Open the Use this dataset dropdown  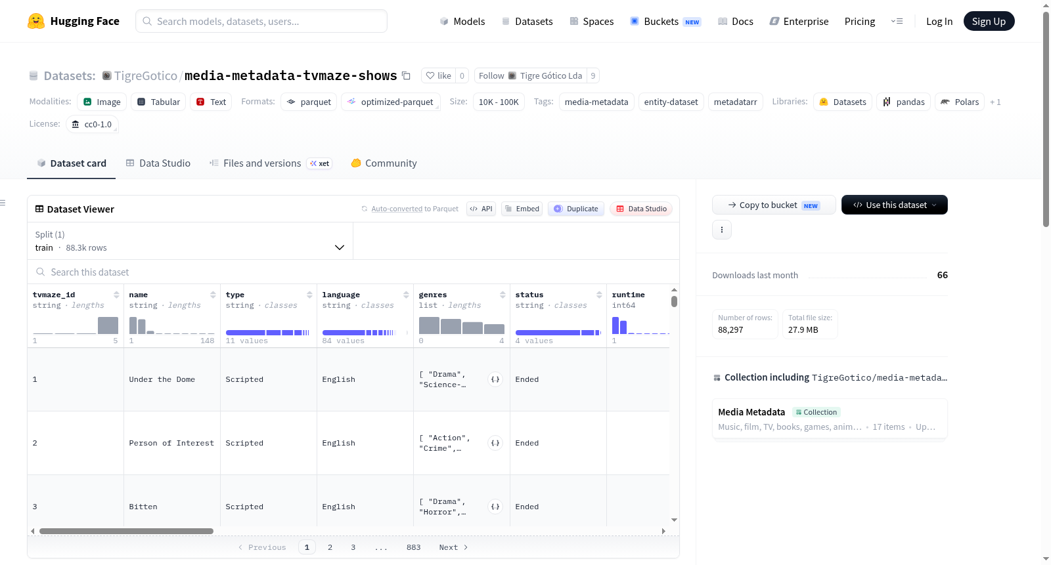click(895, 205)
